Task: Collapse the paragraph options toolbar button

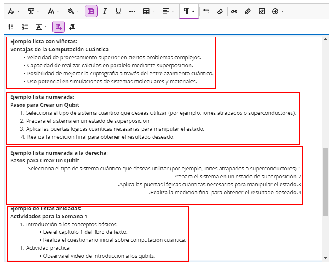Action: click(189, 11)
